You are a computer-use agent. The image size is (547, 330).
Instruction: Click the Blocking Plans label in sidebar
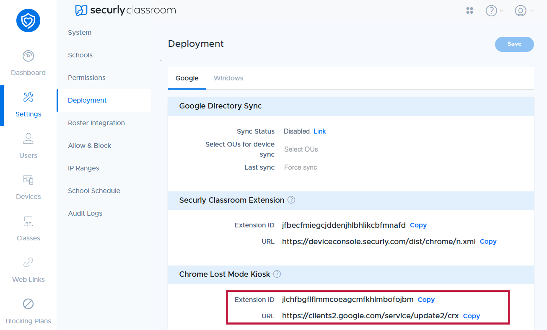(x=28, y=321)
